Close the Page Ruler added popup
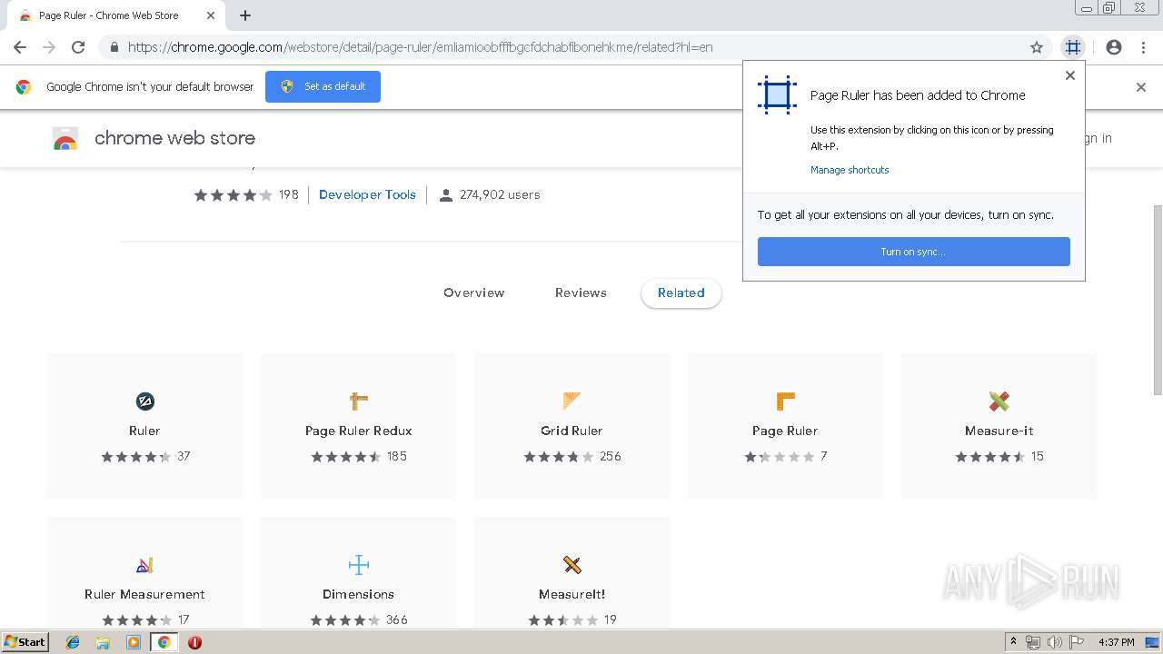The width and height of the screenshot is (1163, 654). 1070,75
